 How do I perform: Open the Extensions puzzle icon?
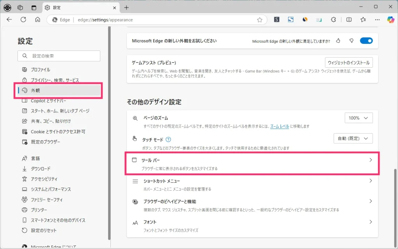[x=333, y=19]
